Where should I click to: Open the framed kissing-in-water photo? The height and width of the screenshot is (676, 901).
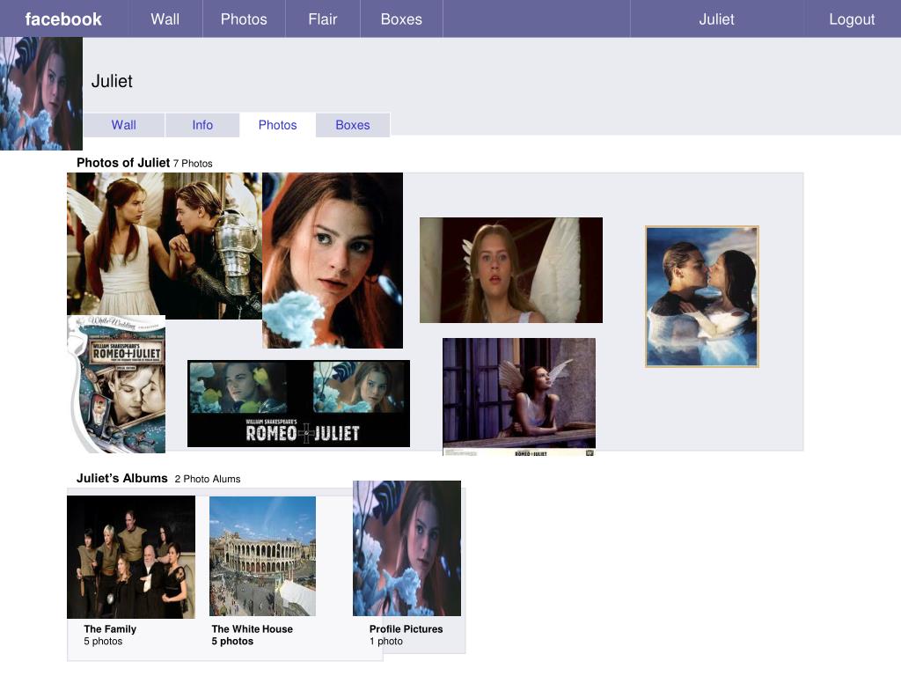point(702,297)
